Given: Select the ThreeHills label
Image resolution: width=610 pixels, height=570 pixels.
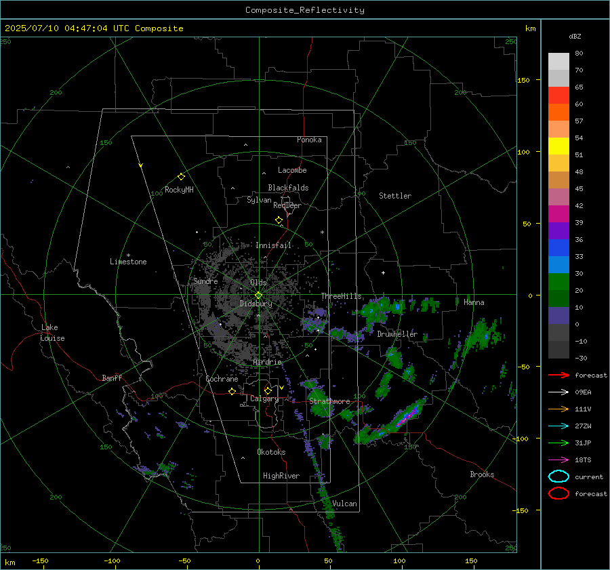Looking at the screenshot, I should click(x=341, y=296).
